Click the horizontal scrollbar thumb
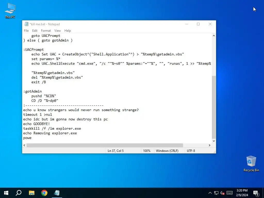 [x=105, y=145]
